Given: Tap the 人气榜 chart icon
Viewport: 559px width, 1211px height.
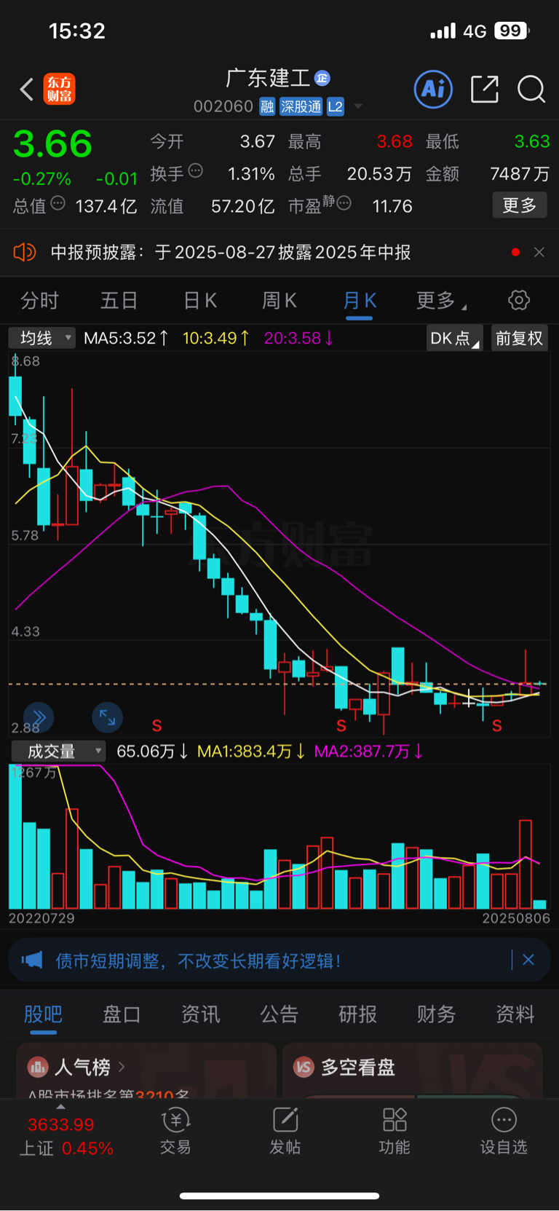Looking at the screenshot, I should tap(37, 1068).
